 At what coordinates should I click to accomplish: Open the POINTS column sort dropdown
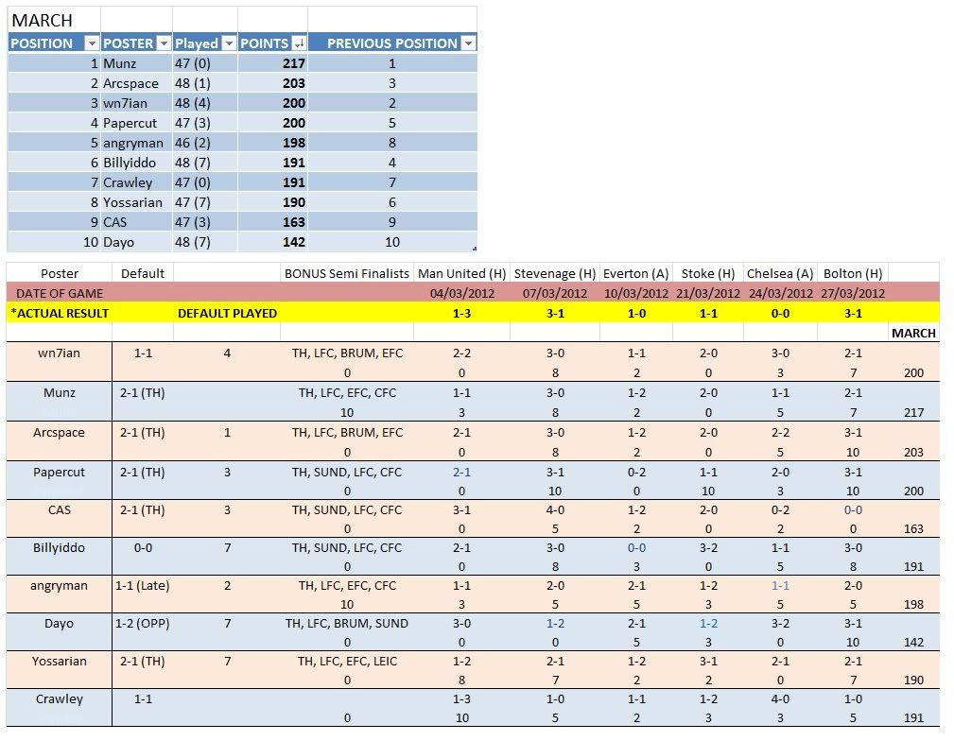pyautogui.click(x=299, y=43)
